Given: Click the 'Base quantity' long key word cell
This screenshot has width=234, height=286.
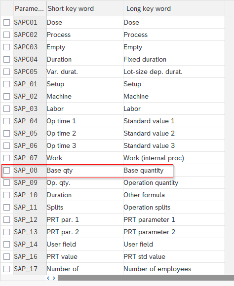Looking at the screenshot, I should [x=174, y=170].
